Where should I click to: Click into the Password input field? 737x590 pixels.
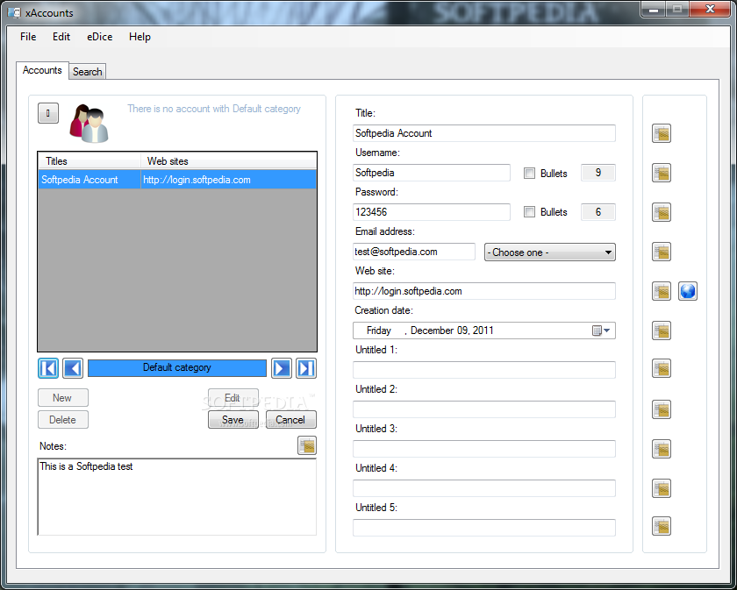tap(432, 212)
